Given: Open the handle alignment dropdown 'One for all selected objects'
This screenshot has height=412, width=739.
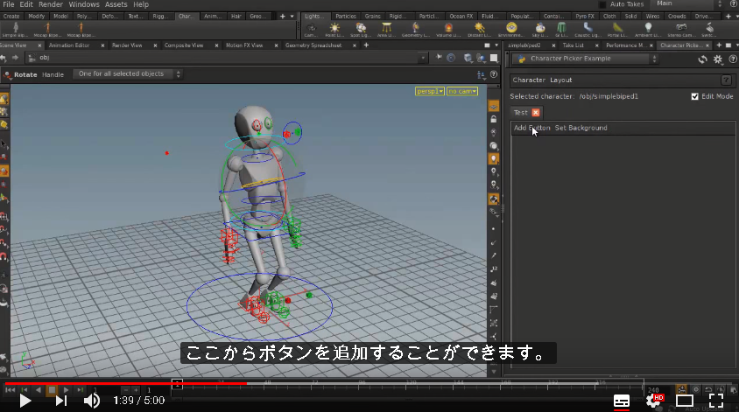Looking at the screenshot, I should coord(128,74).
